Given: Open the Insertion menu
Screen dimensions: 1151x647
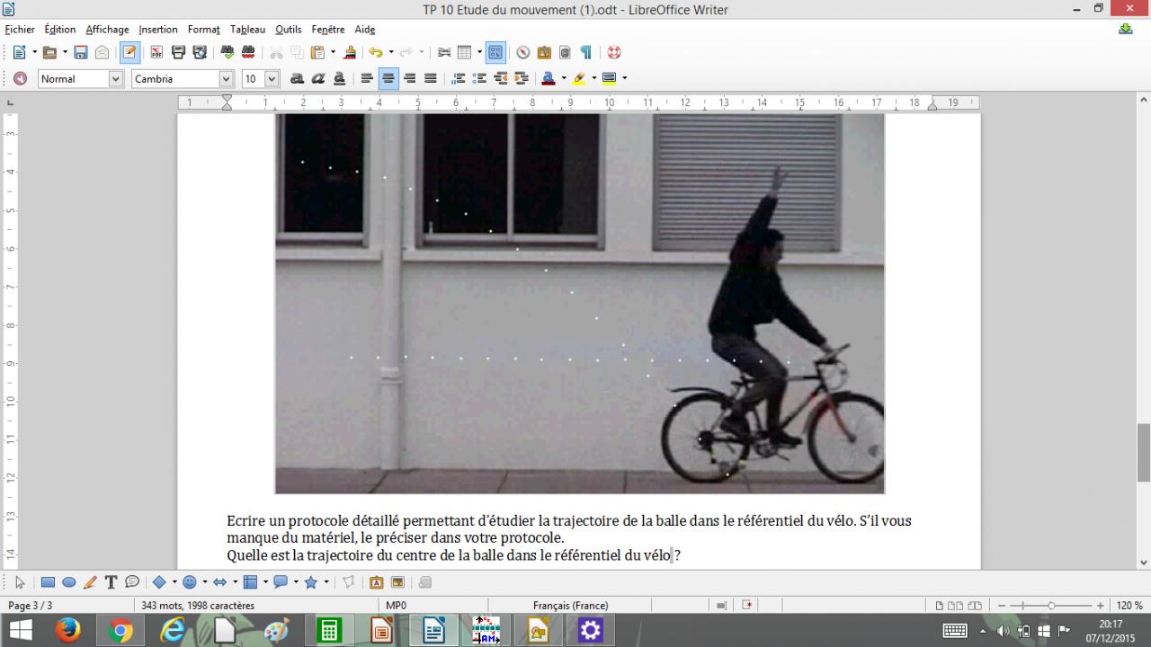Looking at the screenshot, I should [x=158, y=30].
